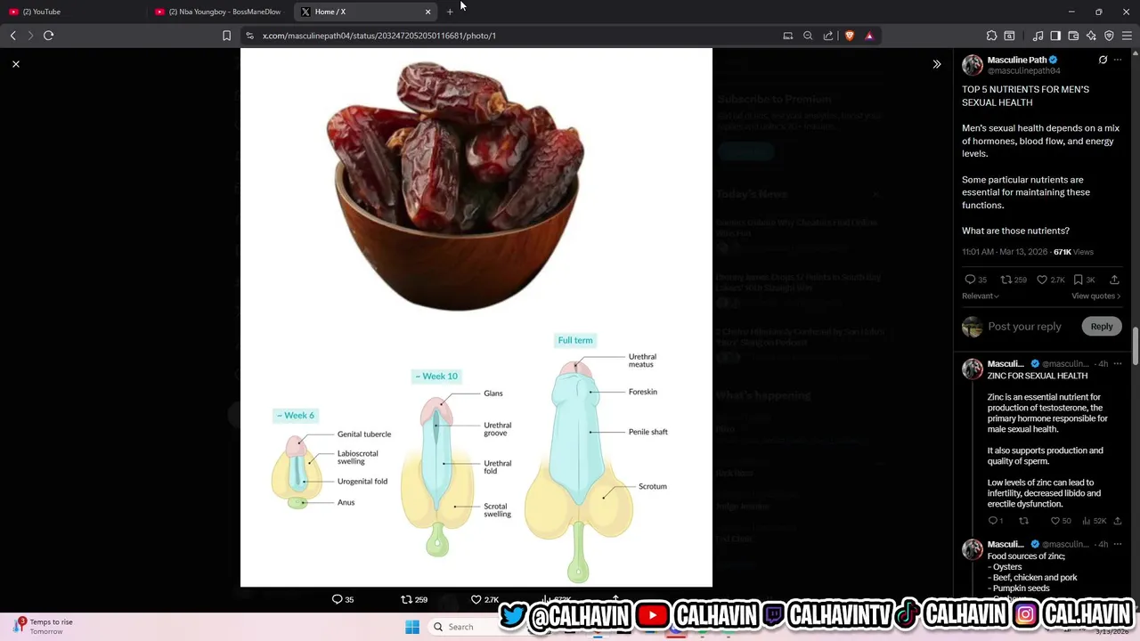Repost 259 button below the photo

click(x=414, y=599)
